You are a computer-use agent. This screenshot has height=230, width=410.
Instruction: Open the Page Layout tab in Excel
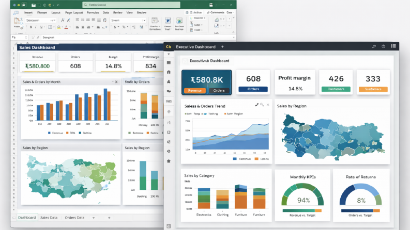[x=74, y=12]
